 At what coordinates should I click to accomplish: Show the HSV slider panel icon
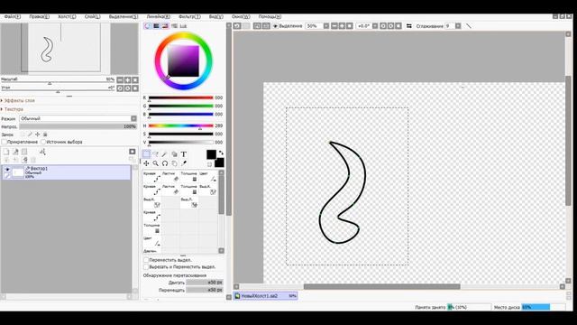click(x=165, y=26)
